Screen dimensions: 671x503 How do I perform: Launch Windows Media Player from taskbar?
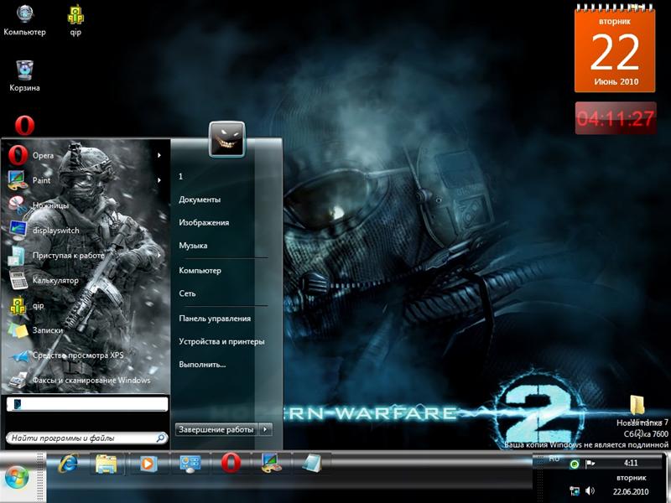pos(148,464)
